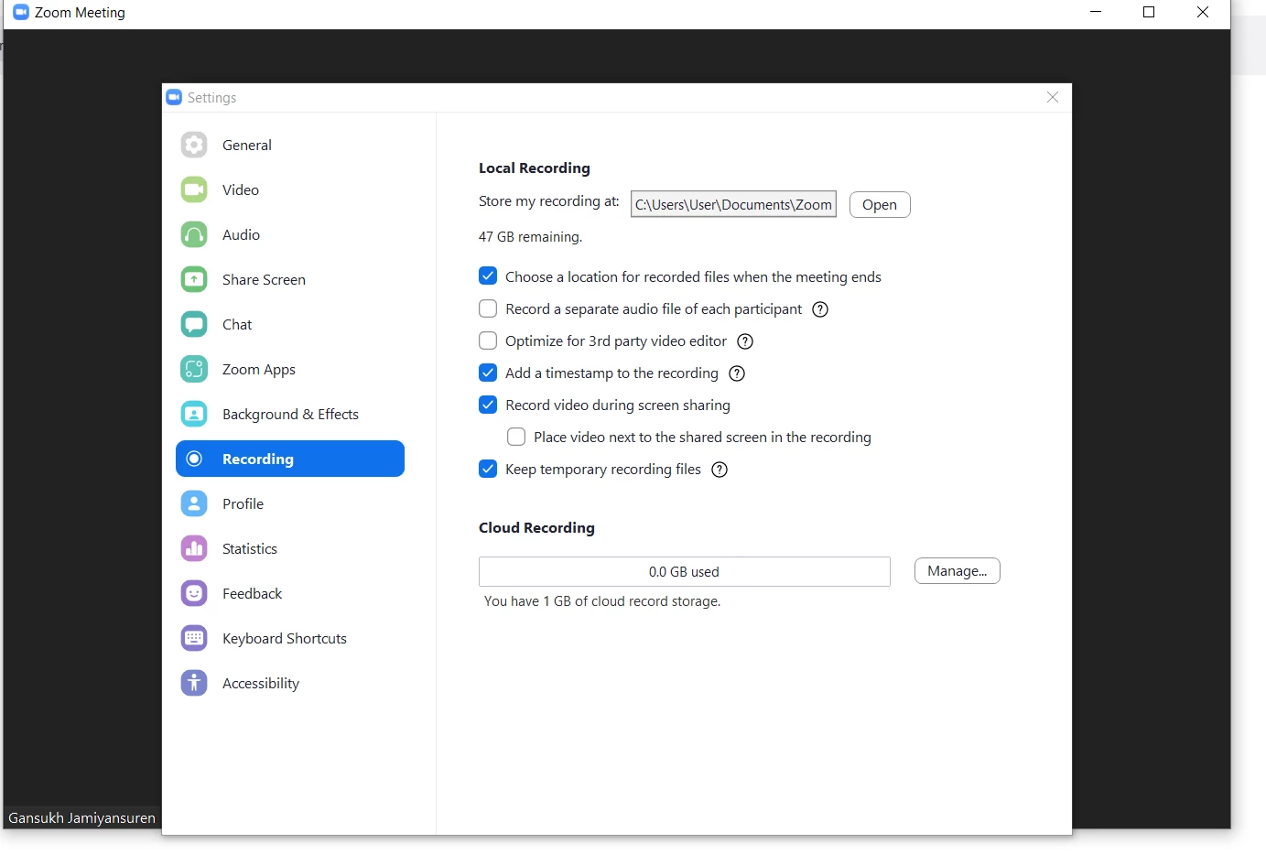Click participant name Gansukh Jamiyansuren
Image resolution: width=1266 pixels, height=854 pixels.
click(81, 817)
